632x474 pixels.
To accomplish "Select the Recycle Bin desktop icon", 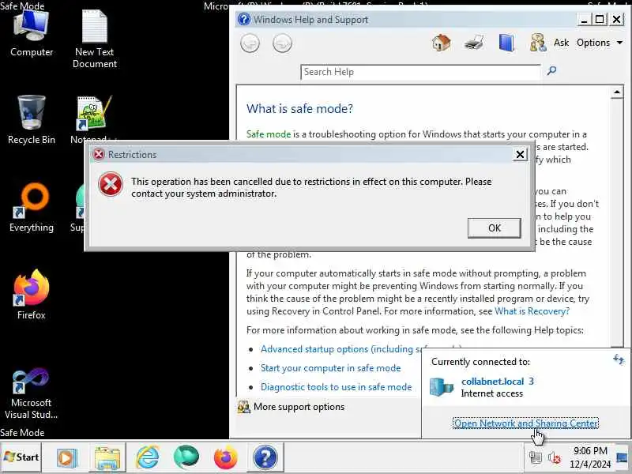I will pos(32,120).
